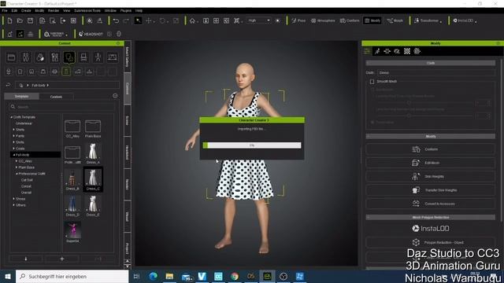Click the Windows taskbar search box

point(72,276)
